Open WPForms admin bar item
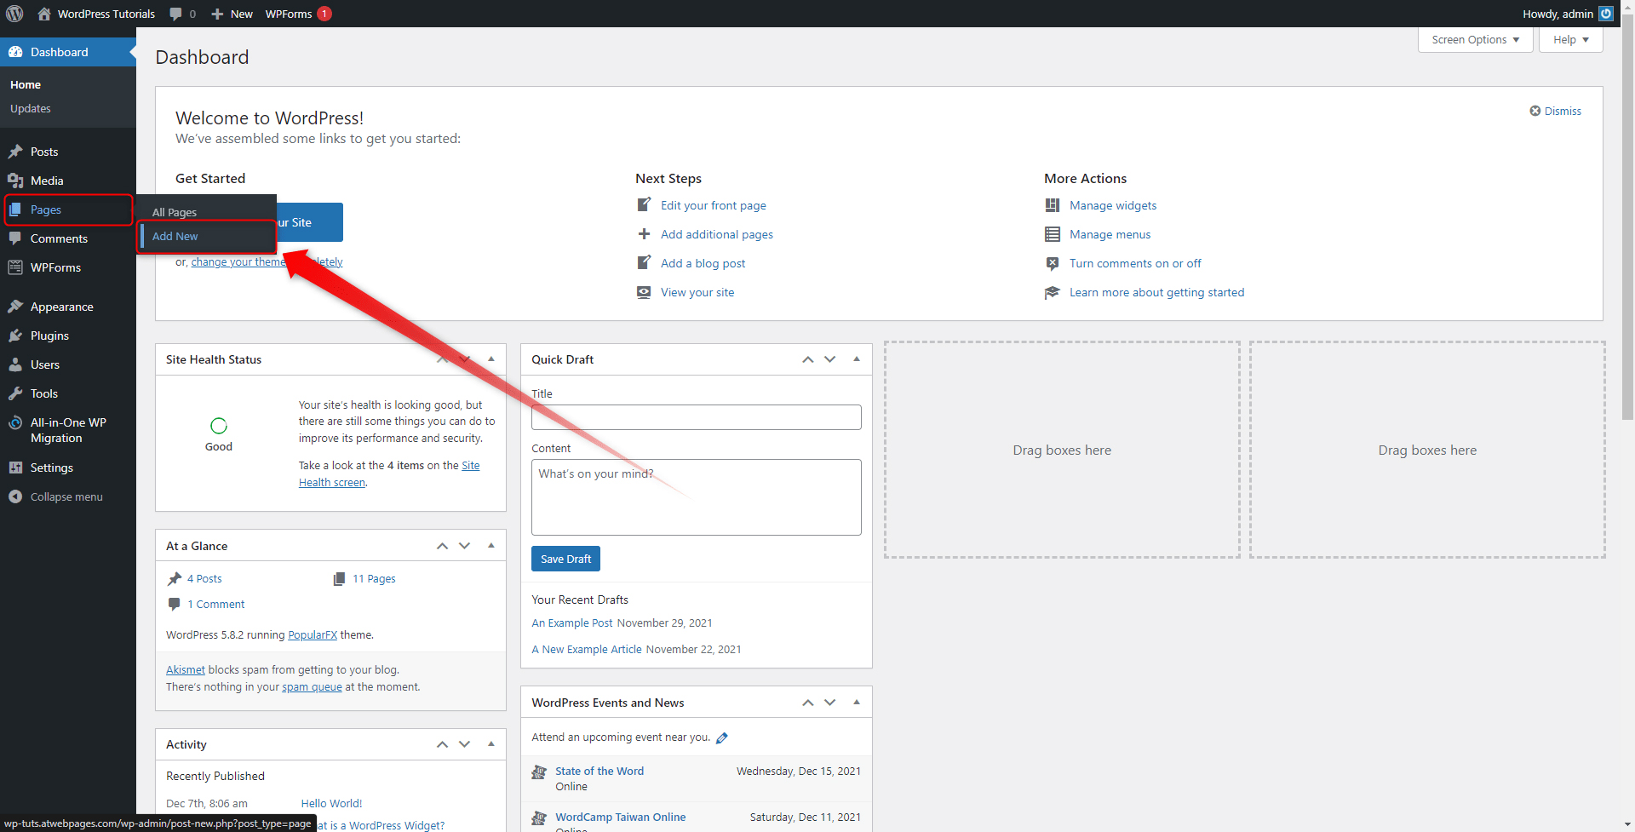Screen dimensions: 1635x832 click(298, 14)
